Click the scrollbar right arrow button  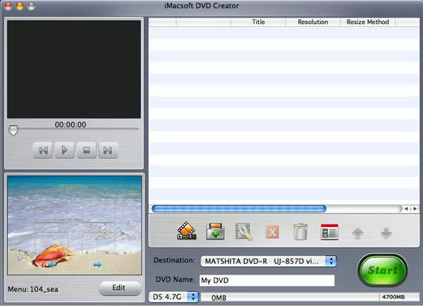coord(415,209)
